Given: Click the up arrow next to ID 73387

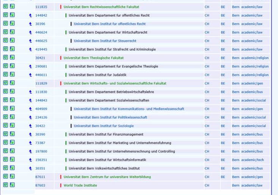Looking at the screenshot, I should pyautogui.click(x=30, y=143).
